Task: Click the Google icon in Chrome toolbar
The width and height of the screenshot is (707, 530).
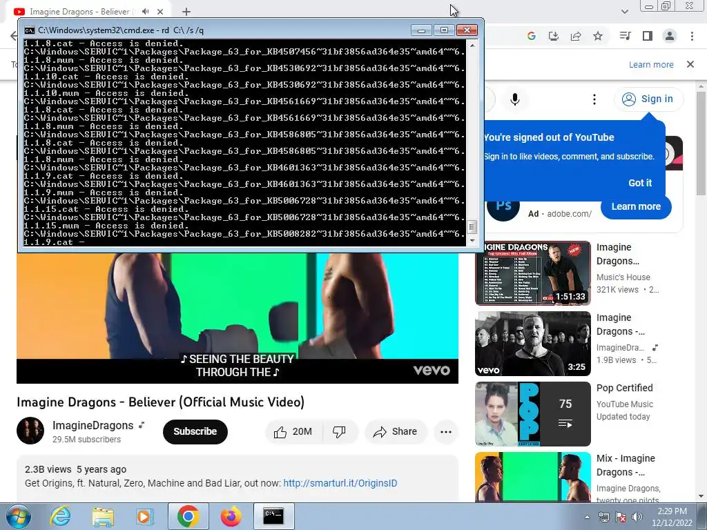Action: click(532, 36)
